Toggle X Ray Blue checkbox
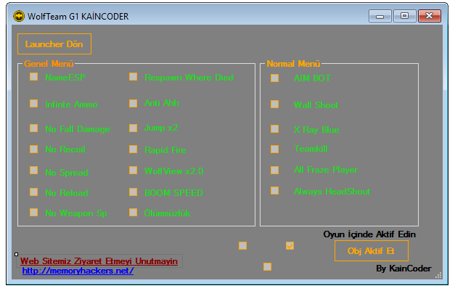 click(x=274, y=129)
